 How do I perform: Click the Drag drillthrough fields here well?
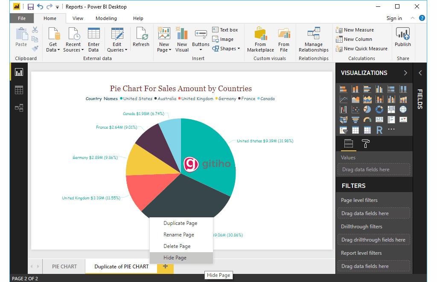point(373,240)
